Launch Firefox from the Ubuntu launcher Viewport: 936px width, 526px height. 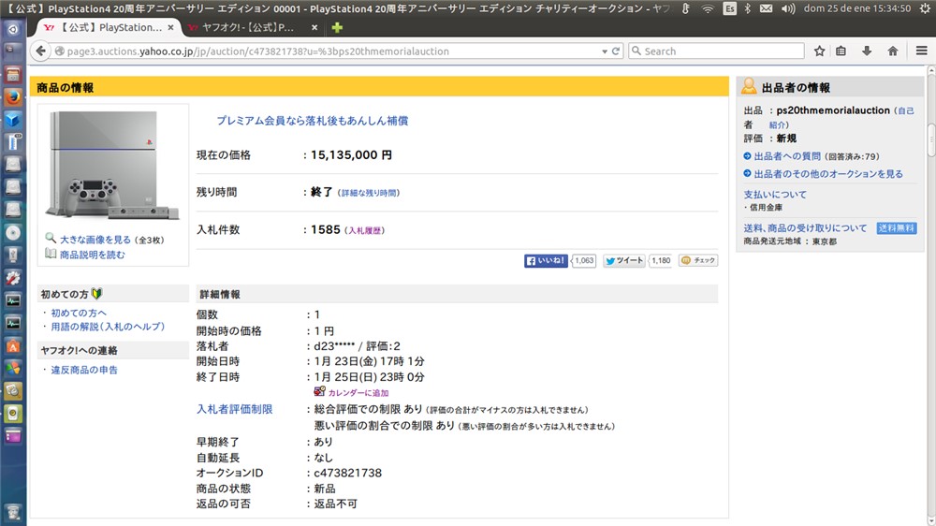tap(12, 96)
